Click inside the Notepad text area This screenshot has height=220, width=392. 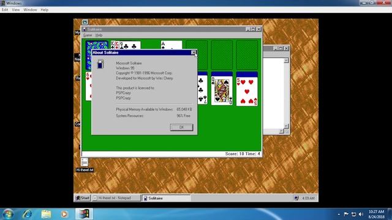[273, 94]
